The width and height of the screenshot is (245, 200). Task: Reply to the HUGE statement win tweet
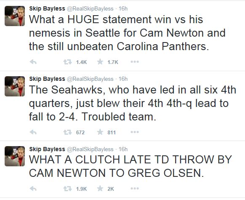click(33, 62)
